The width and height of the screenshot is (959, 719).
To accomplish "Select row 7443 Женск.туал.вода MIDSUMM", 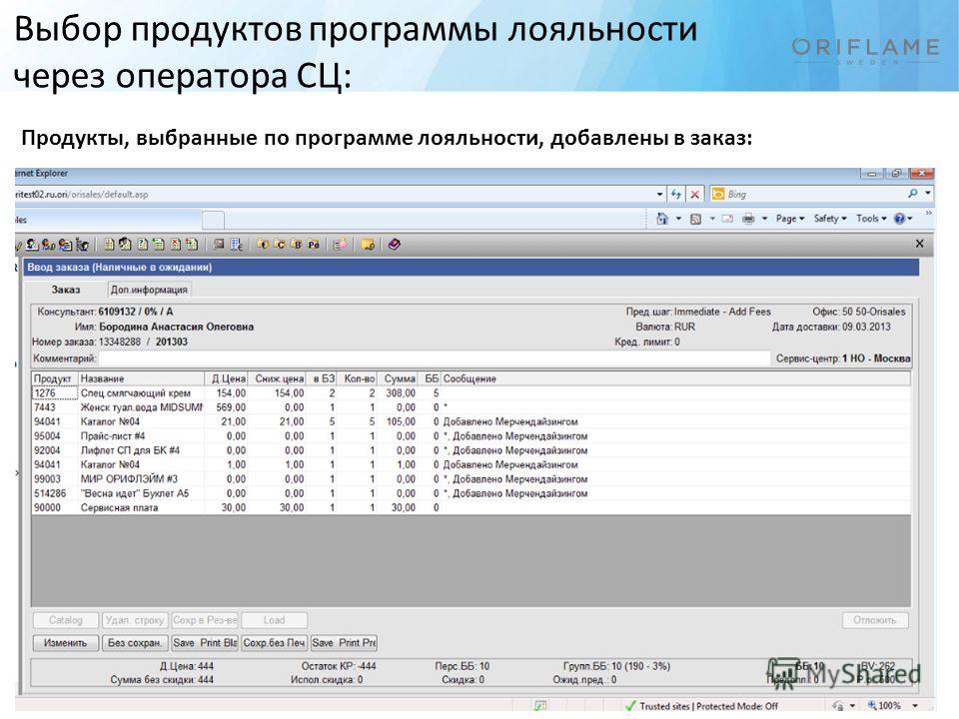I will (471, 407).
